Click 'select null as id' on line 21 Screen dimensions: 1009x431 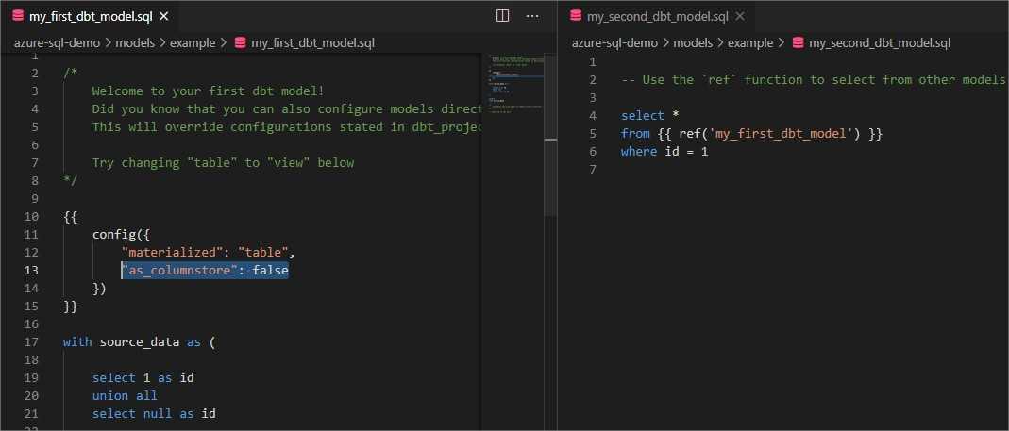154,413
